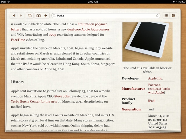The height and width of the screenshot is (139, 186).
Task: Tap the History section heading
Action: coord(17,82)
